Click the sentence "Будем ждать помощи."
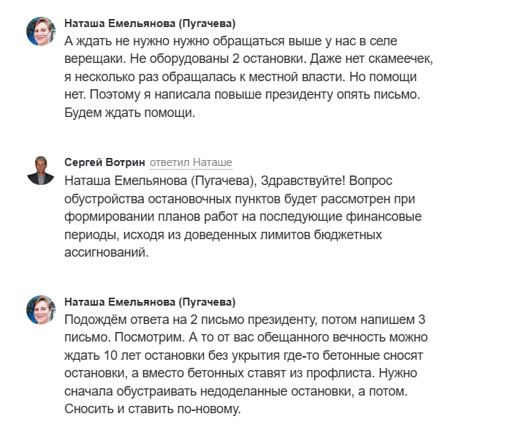516x430 pixels. (x=129, y=113)
